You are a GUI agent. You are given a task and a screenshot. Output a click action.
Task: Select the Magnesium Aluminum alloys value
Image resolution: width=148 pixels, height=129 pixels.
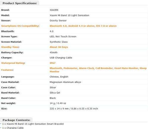(x=65, y=82)
